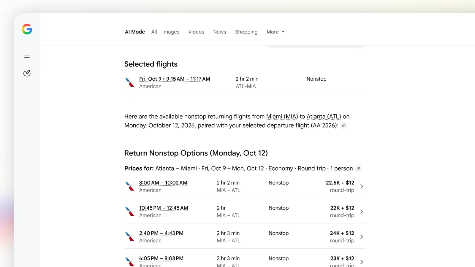Click the link icon beside '1 person'
This screenshot has width=475, height=267.
358,169
